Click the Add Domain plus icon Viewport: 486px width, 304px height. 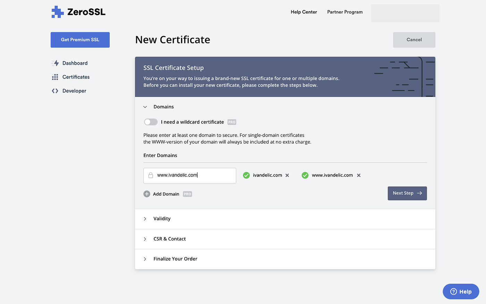[x=147, y=194]
